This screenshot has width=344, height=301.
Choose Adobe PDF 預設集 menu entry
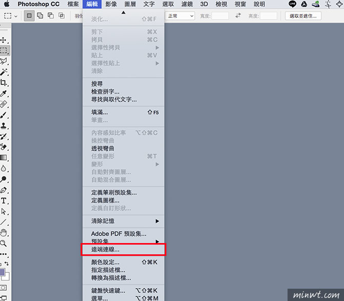pos(123,234)
